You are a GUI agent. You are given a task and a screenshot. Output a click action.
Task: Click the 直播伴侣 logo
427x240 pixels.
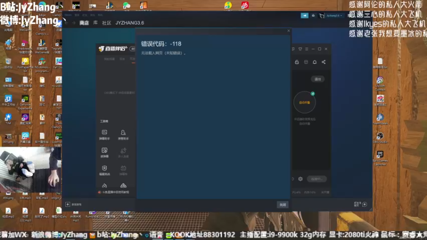point(113,49)
